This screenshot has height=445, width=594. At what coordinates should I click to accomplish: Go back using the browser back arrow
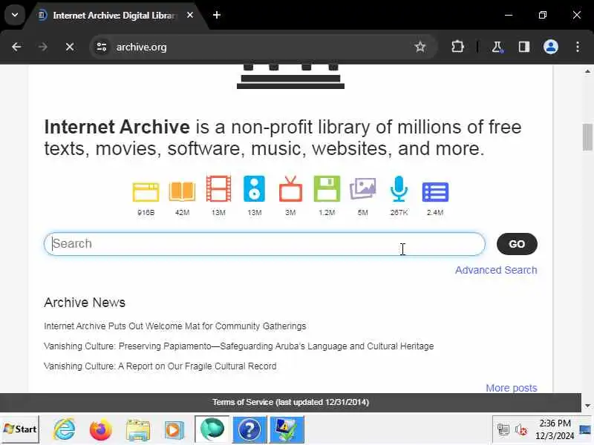pyautogui.click(x=16, y=47)
